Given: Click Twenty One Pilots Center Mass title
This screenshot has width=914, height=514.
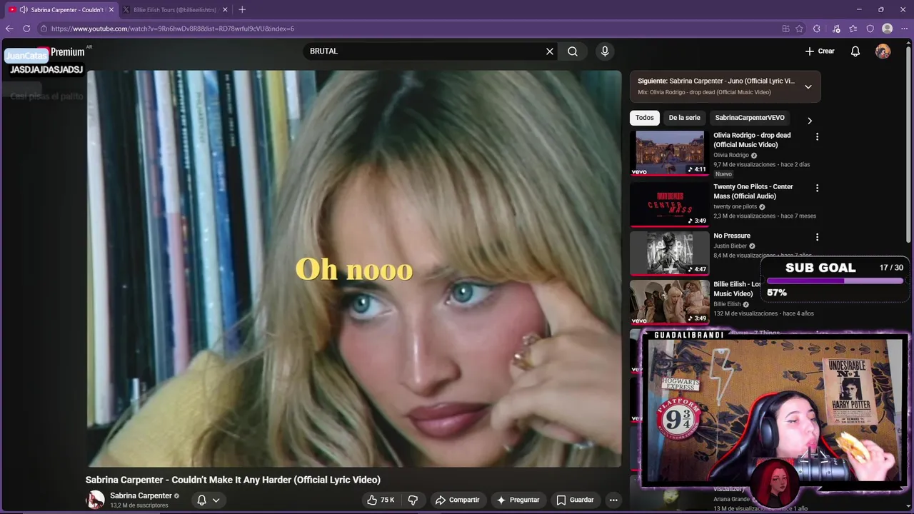Looking at the screenshot, I should click(753, 191).
